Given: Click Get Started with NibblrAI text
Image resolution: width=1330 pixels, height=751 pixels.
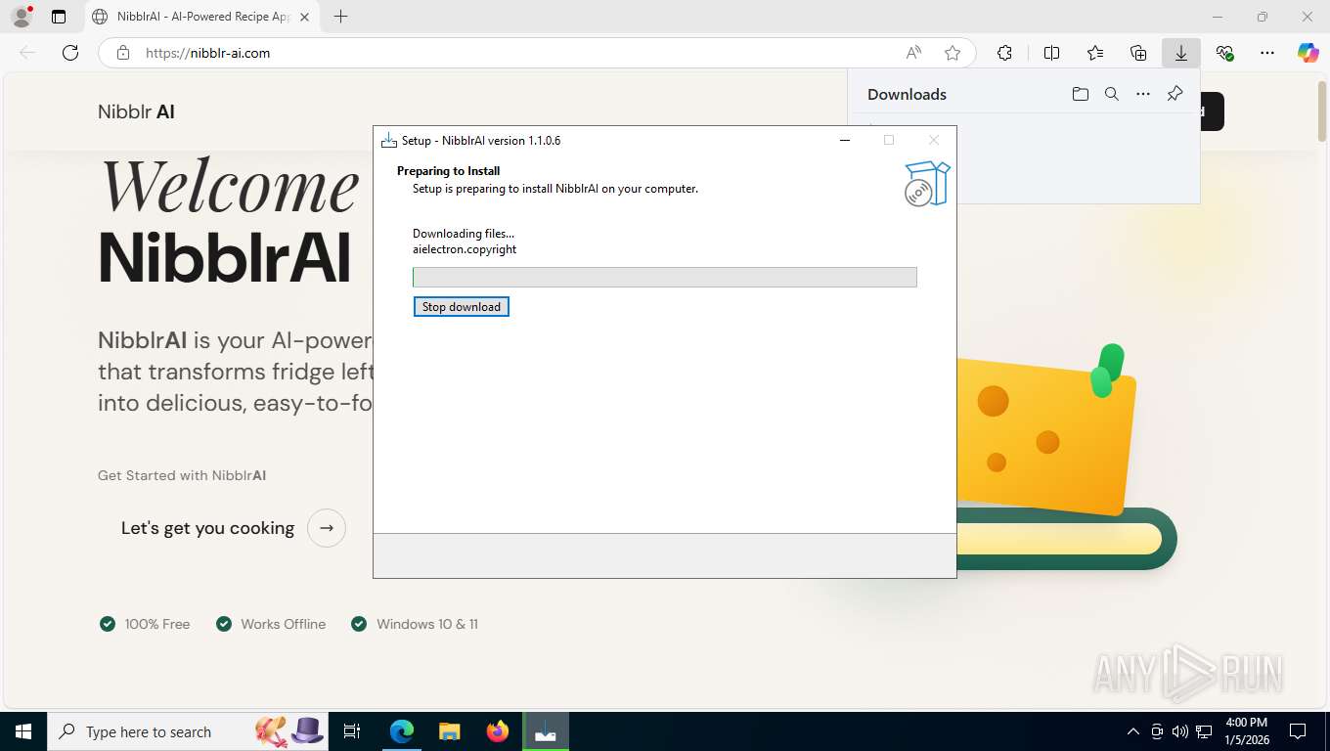Looking at the screenshot, I should coord(182,475).
